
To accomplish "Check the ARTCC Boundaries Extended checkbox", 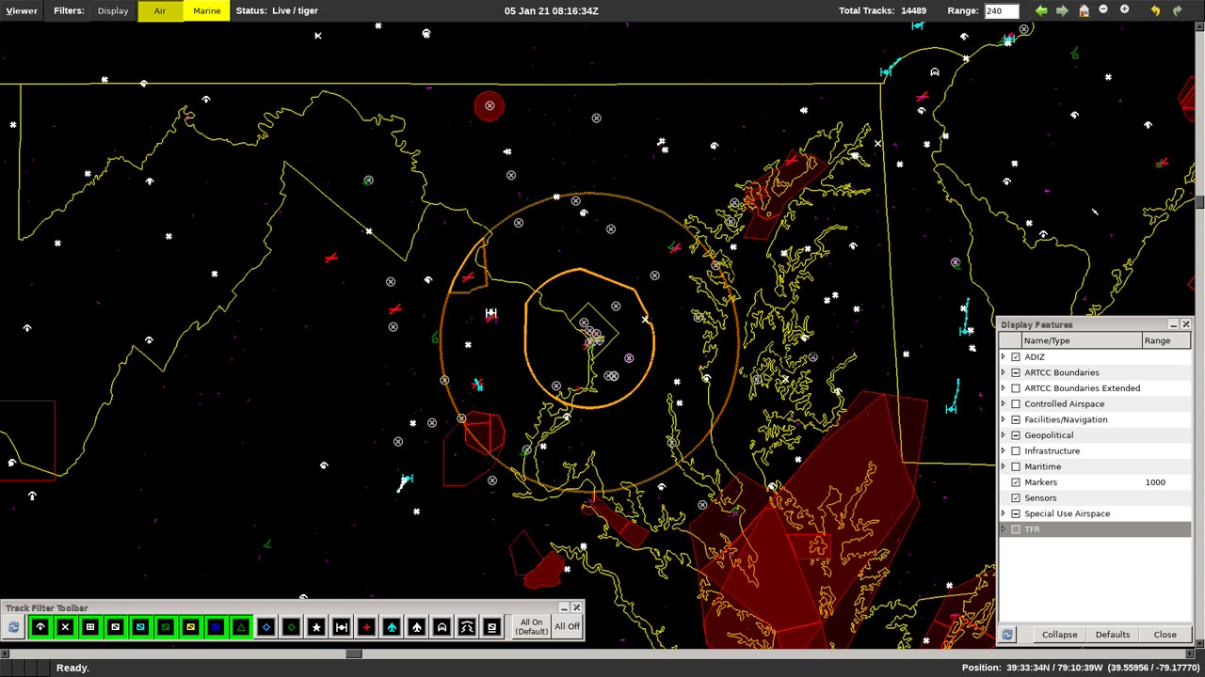I will [1016, 388].
